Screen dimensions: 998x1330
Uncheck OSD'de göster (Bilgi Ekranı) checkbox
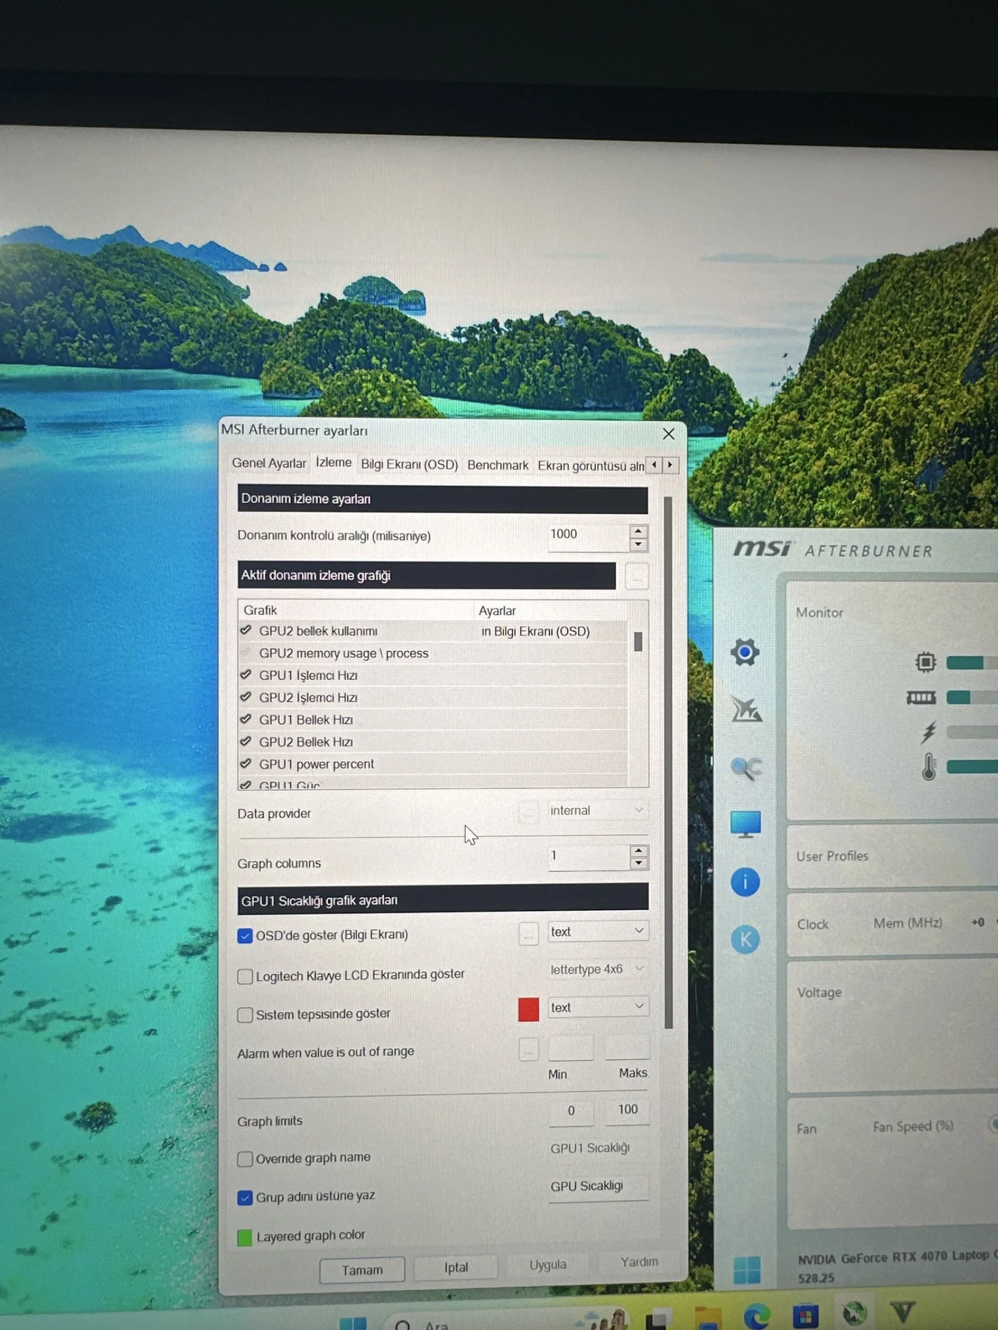[x=245, y=936]
